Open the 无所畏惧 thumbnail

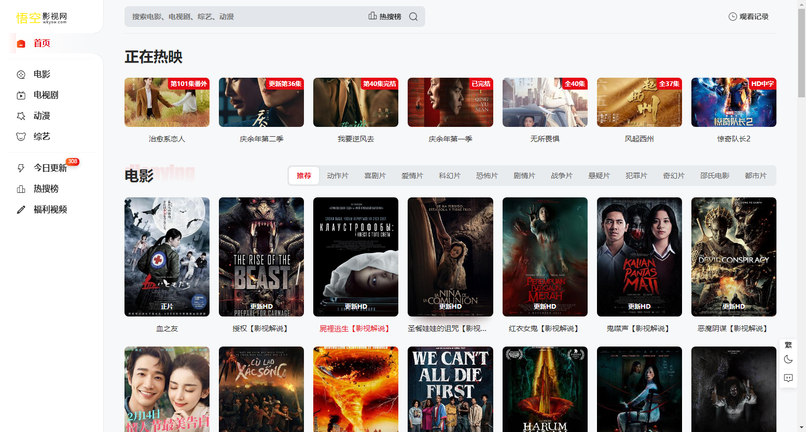[x=545, y=103]
